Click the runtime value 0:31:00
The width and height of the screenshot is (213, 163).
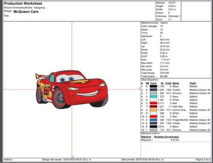click(175, 140)
